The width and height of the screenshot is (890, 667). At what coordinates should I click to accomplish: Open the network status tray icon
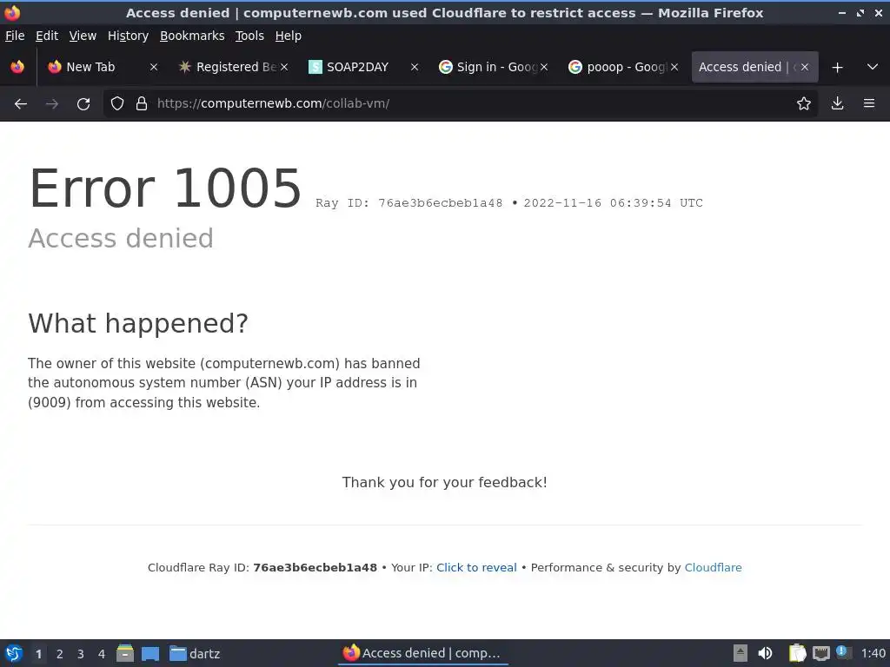[820, 653]
